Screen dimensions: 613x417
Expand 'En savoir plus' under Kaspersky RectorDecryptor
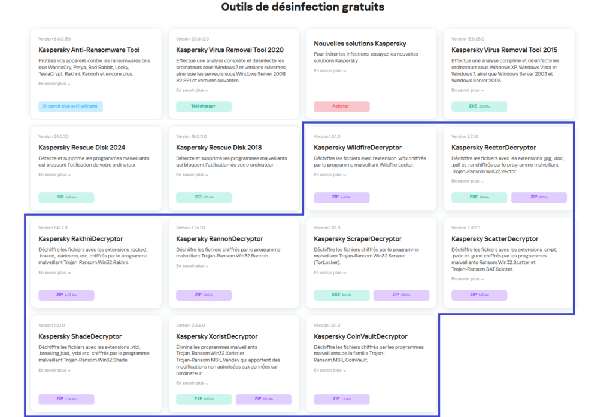tap(468, 182)
